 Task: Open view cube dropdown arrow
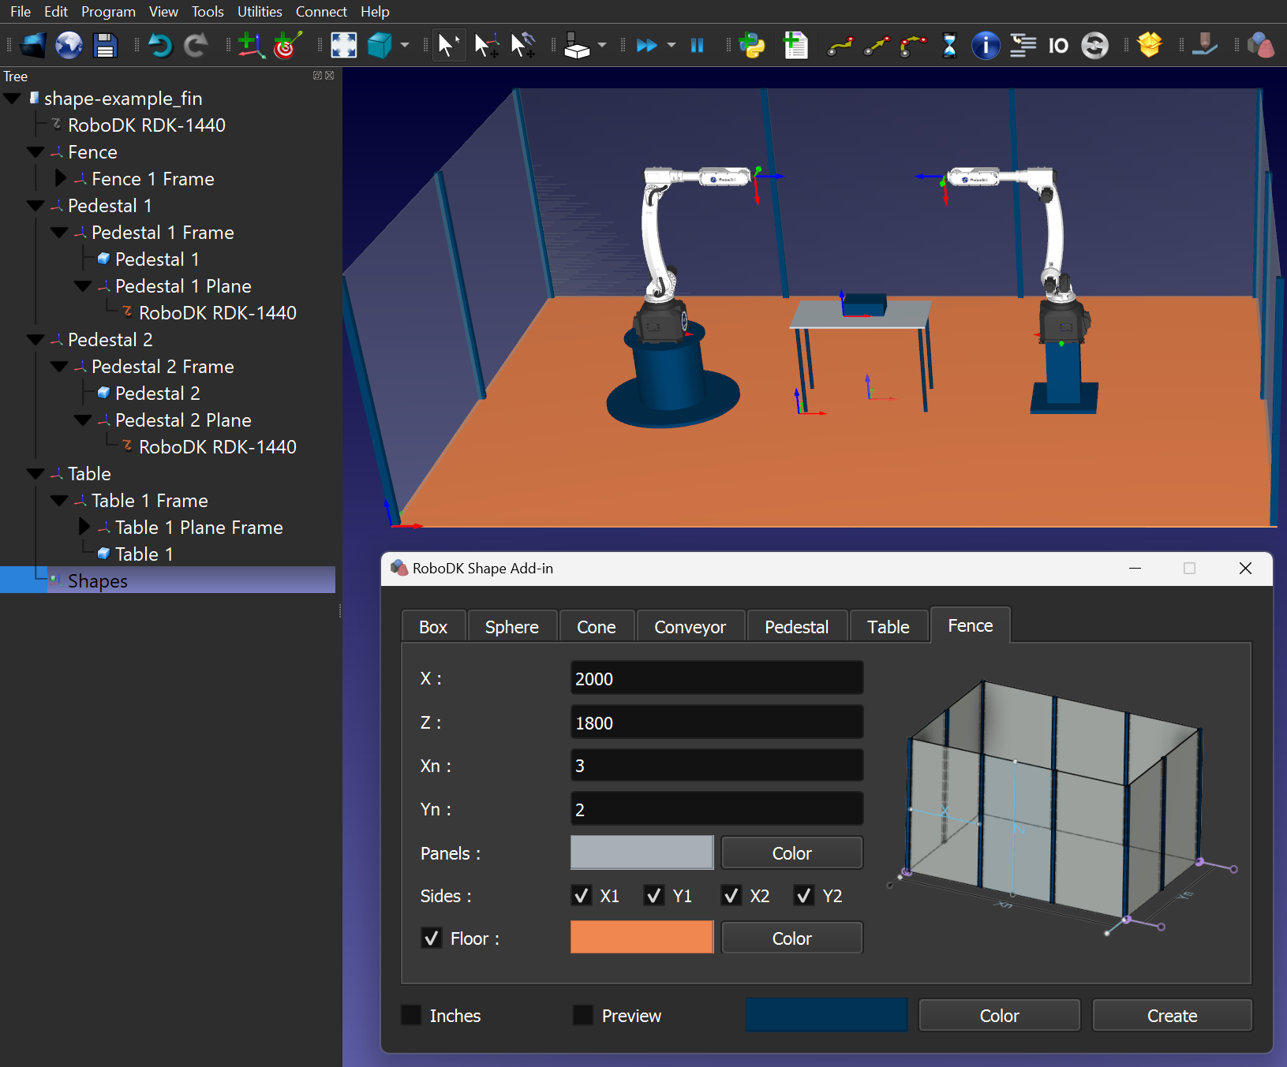[x=405, y=45]
